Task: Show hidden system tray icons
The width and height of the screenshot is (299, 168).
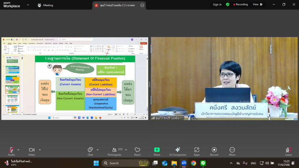Action: point(231,163)
